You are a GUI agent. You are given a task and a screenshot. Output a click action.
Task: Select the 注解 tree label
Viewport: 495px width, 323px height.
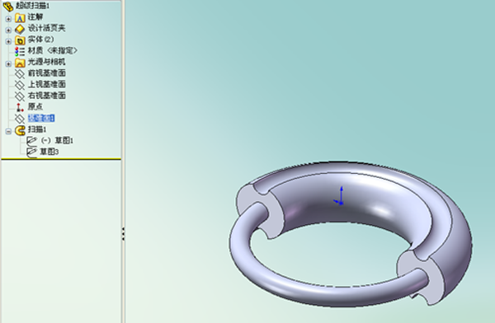pos(35,17)
